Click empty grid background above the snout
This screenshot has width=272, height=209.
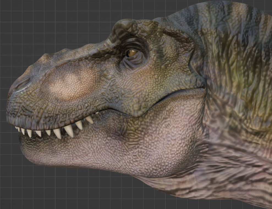tap(52, 26)
